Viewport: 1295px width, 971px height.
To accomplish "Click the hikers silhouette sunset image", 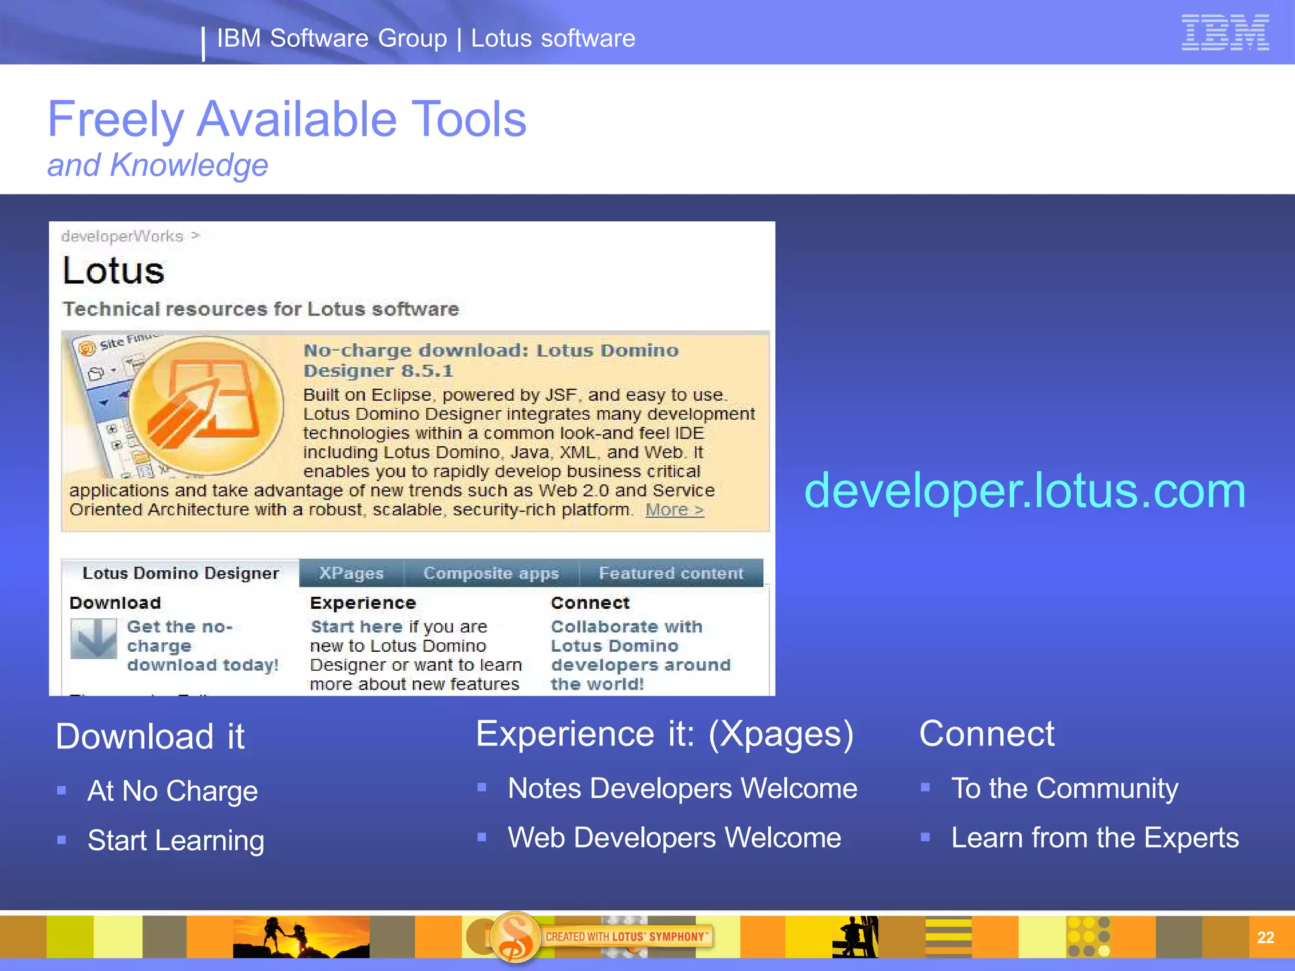I will [301, 937].
